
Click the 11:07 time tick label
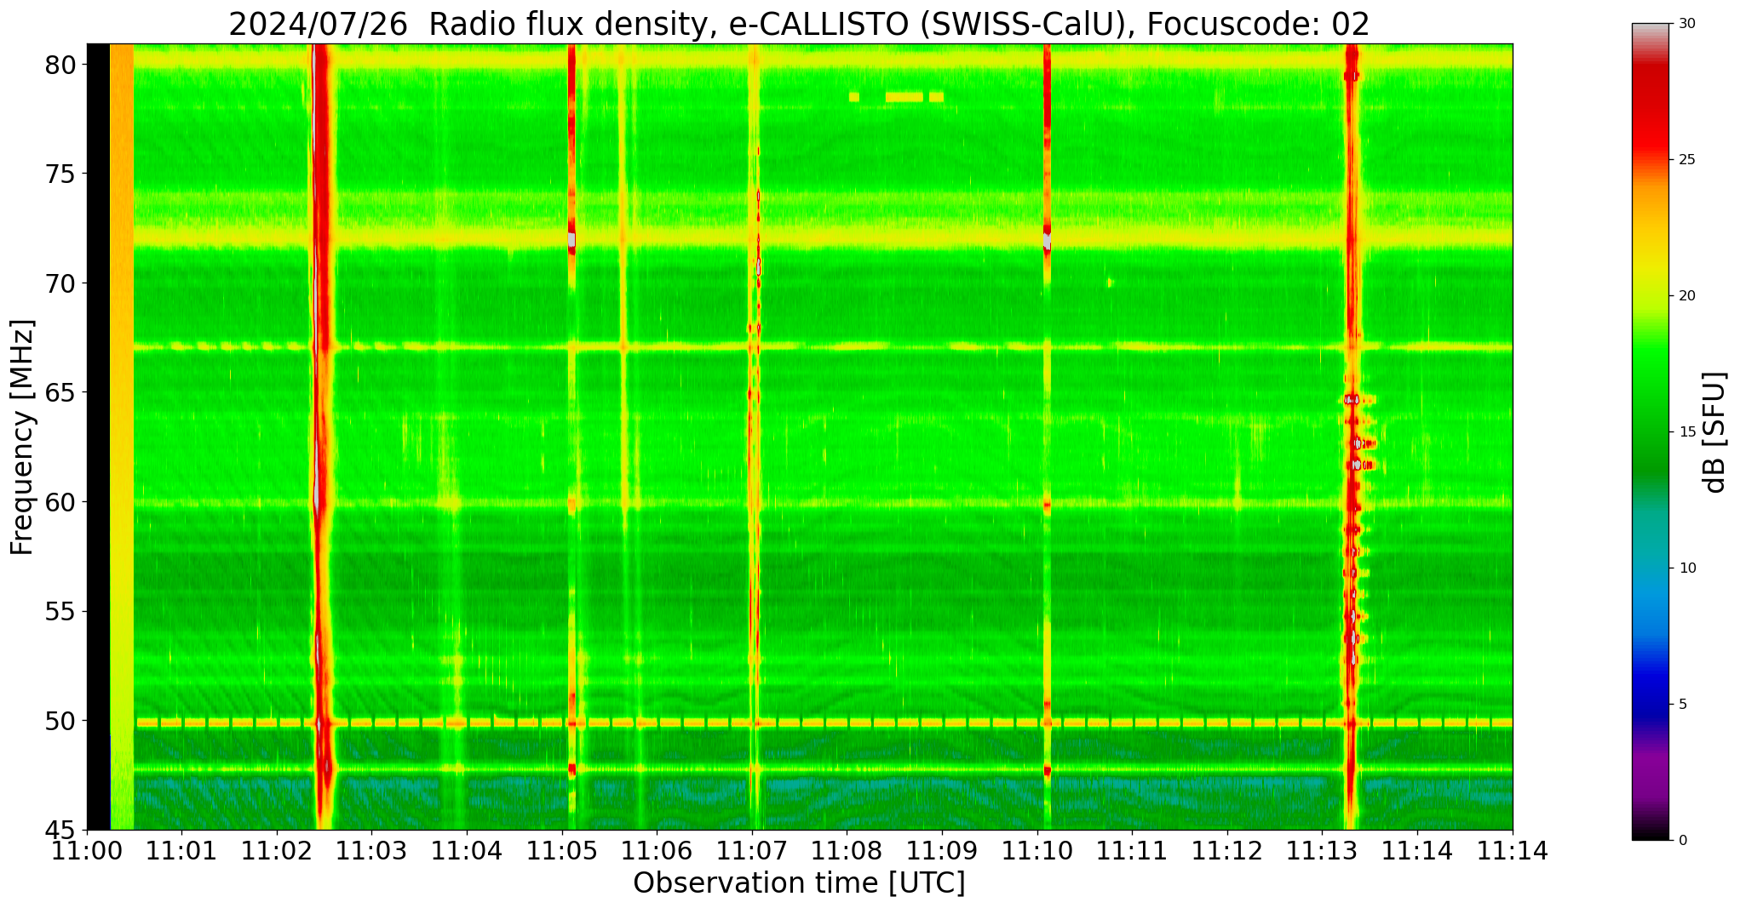[x=752, y=850]
